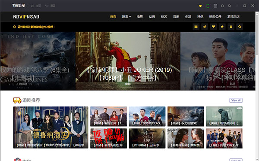The image size is (259, 161).
Task: Click the vertical scrollbar thumb
Action: pyautogui.click(x=257, y=35)
